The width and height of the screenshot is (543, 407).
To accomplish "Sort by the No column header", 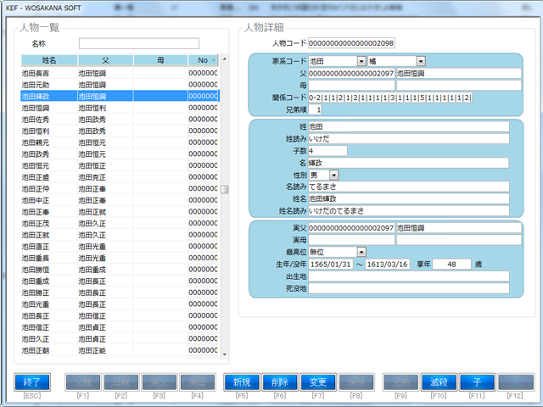I will click(203, 60).
